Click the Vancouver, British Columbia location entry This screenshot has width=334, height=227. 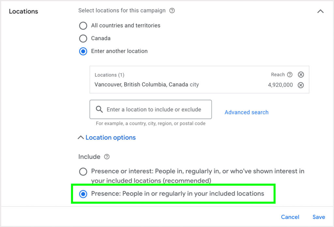pos(146,85)
